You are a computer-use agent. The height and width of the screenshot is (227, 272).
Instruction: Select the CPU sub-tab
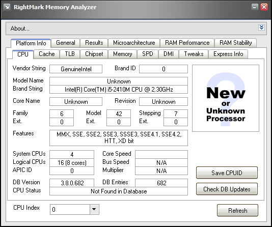click(23, 54)
